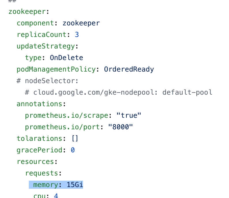
Task: Click the cpu value 4
Action: 56,196
